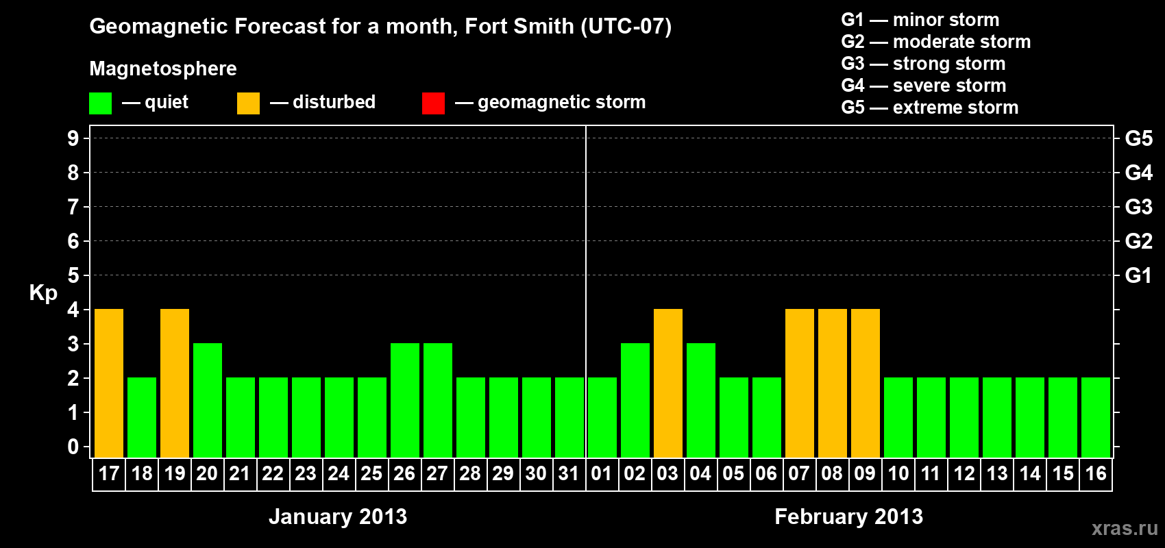Click the green bar for February 13
1165x548 pixels.
[x=997, y=417]
